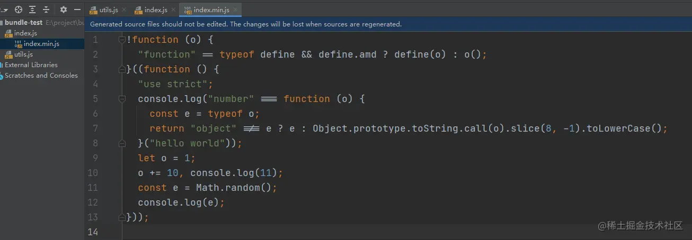Click the JS icon on the utils.js tab
Screen dimensions: 692x240
pos(93,10)
